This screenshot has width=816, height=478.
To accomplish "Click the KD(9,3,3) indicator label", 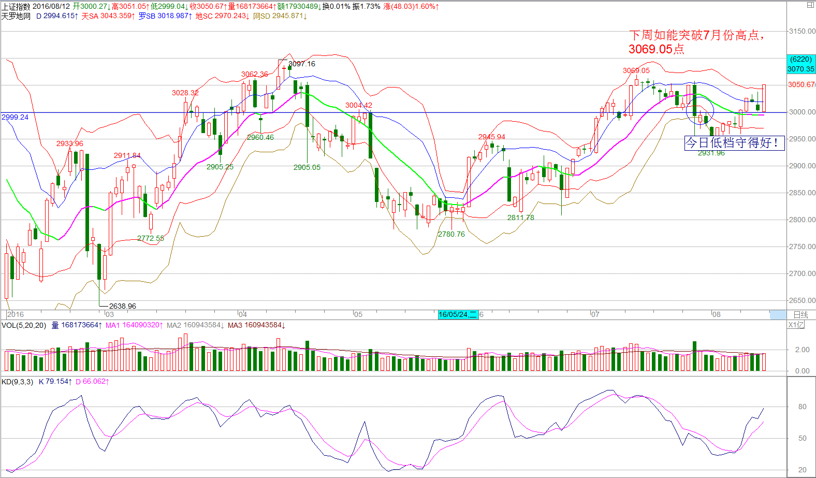I will [x=17, y=382].
